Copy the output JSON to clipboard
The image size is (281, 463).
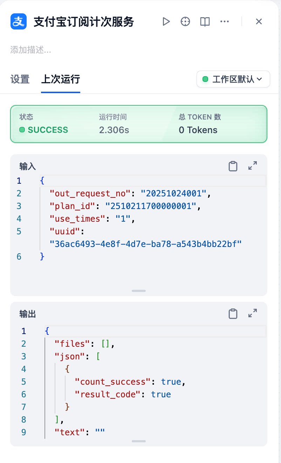tap(233, 314)
